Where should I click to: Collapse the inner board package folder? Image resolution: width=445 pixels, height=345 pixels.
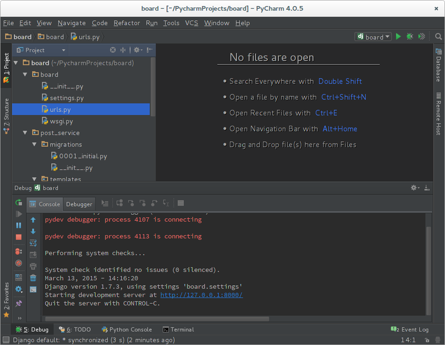point(25,75)
